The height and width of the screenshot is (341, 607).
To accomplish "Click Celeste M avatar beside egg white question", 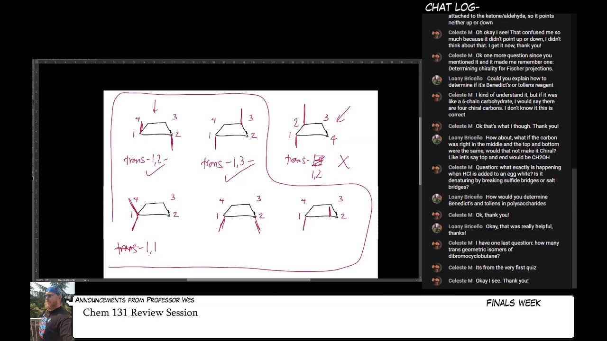I will pos(437,169).
